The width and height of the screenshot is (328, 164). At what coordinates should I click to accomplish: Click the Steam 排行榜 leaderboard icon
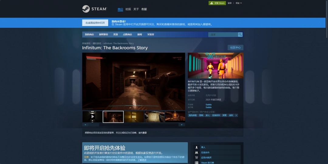click(197, 162)
